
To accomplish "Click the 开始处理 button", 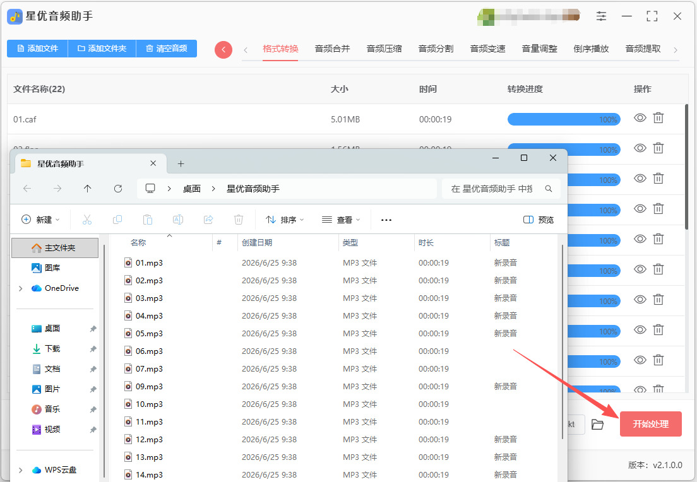I will [x=651, y=424].
